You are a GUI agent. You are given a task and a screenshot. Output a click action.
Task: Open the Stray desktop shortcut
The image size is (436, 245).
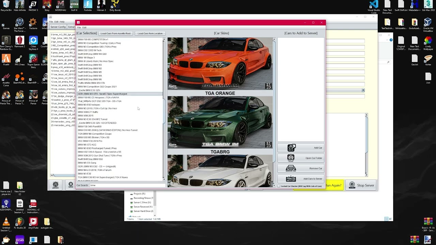pyautogui.click(x=47, y=6)
